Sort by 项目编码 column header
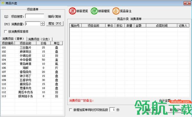This screenshot has height=117, width=192. (x=8, y=43)
